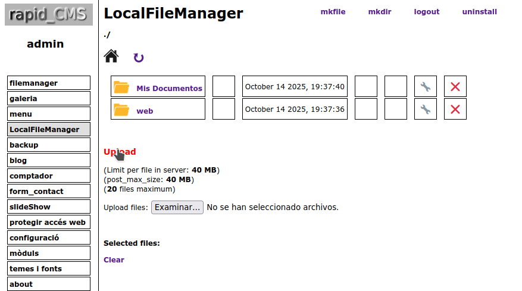Click the Mis Documentos folder icon

(121, 87)
